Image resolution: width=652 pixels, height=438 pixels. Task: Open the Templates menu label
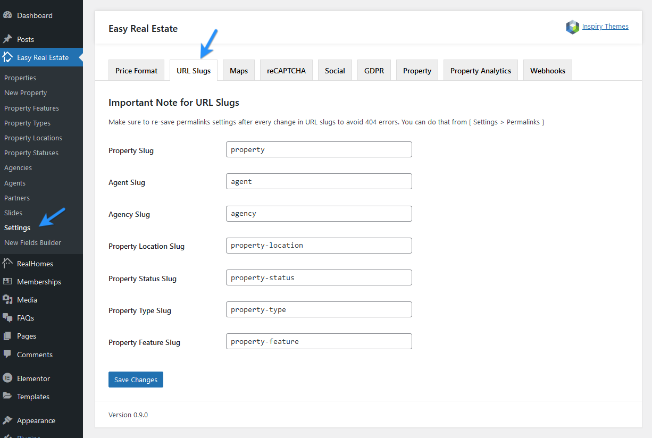pos(33,397)
